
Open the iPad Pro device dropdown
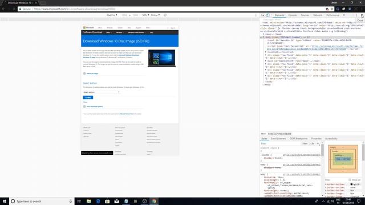112,15
